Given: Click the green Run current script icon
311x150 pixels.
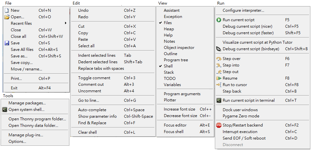Looking at the screenshot, I should click(x=219, y=20).
